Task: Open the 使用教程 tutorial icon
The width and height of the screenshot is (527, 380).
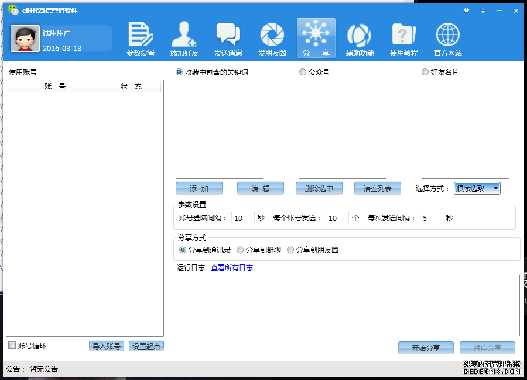Action: [403, 39]
